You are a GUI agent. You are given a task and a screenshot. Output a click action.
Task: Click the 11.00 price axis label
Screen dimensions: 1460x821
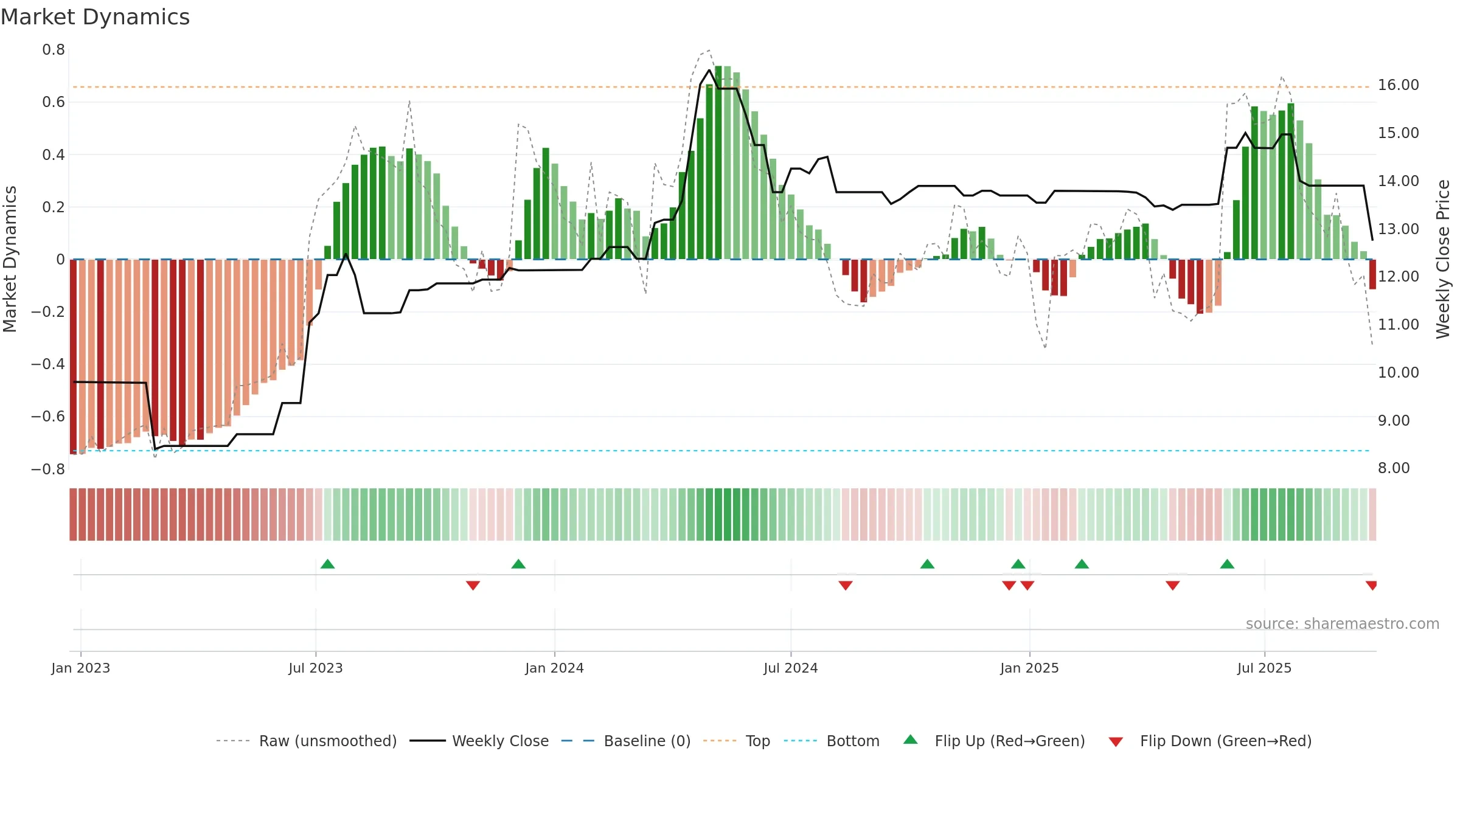(1399, 325)
